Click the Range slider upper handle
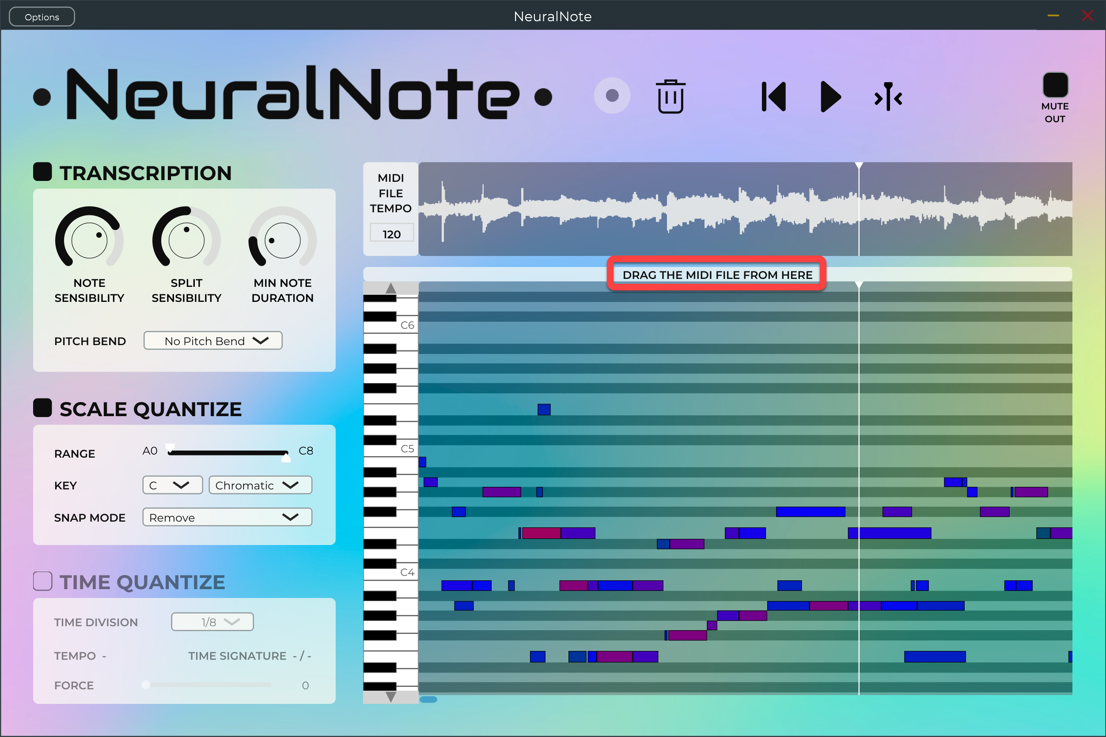The image size is (1106, 737). point(286,456)
